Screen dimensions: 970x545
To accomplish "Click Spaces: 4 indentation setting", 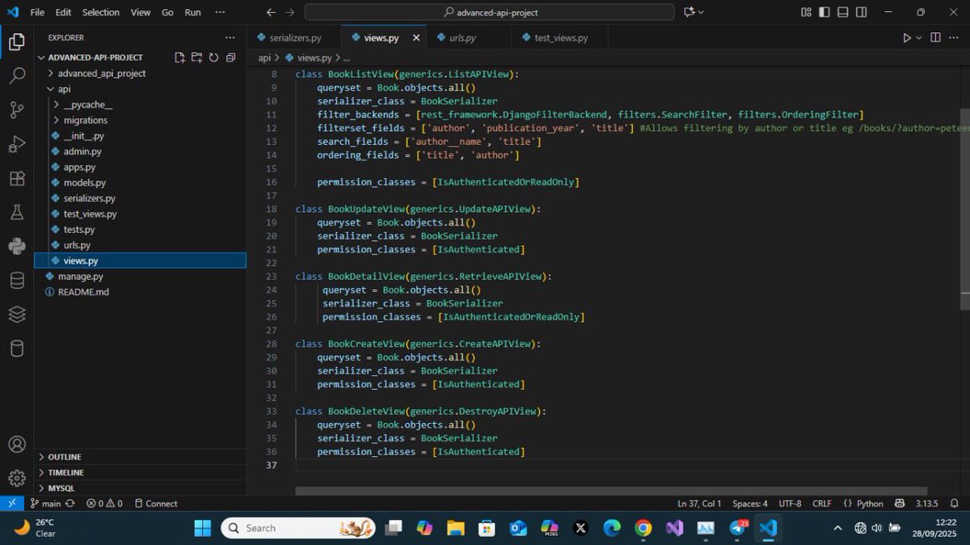I will [750, 503].
